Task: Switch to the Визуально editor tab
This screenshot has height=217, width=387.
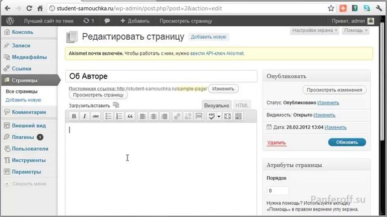Action: tap(216, 105)
